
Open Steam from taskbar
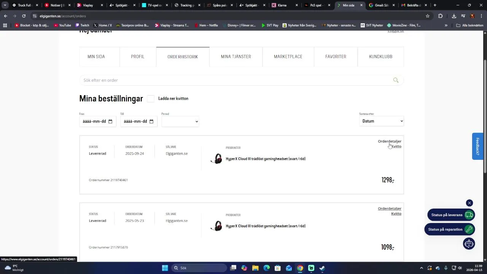322,268
